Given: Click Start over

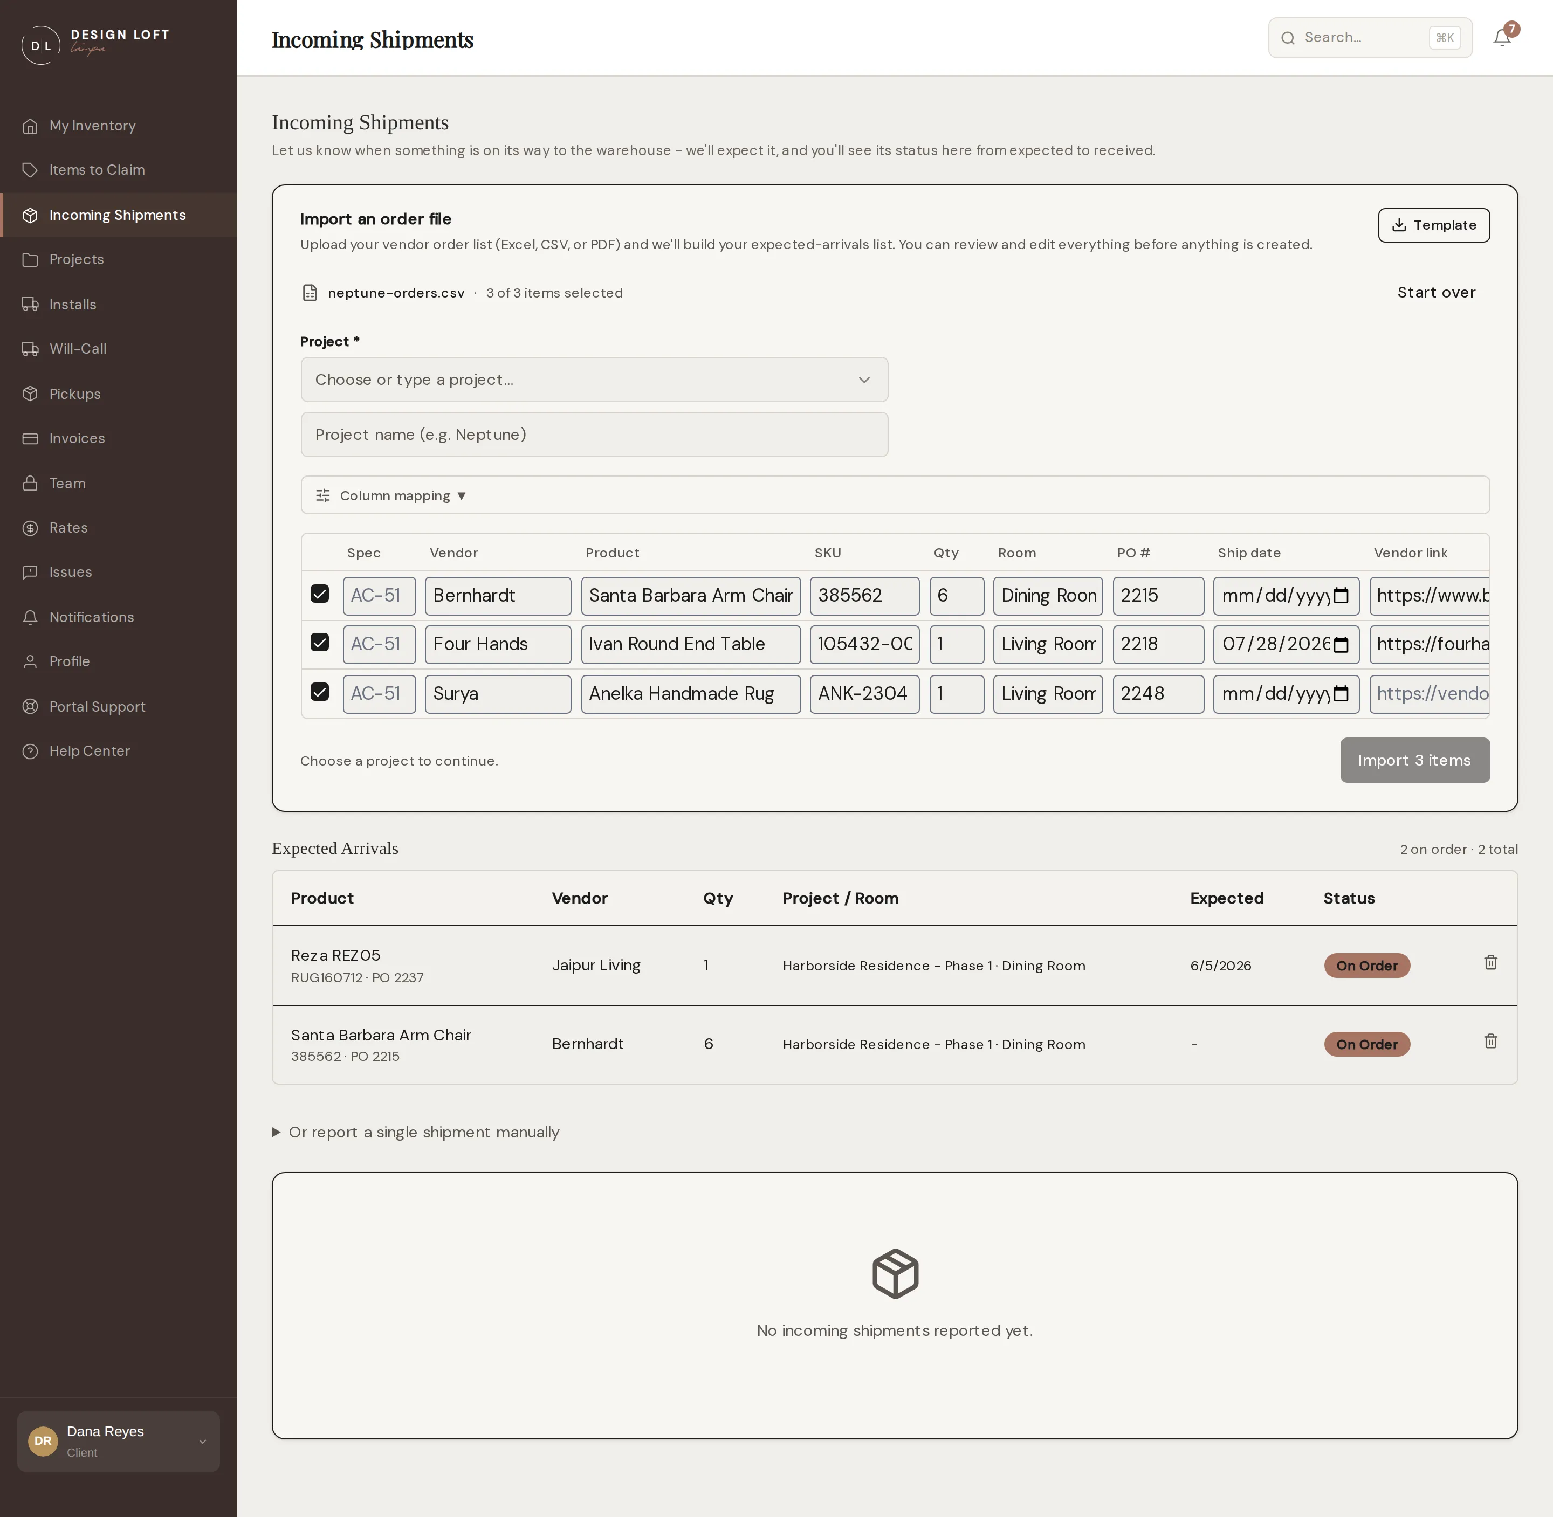Looking at the screenshot, I should [x=1436, y=292].
